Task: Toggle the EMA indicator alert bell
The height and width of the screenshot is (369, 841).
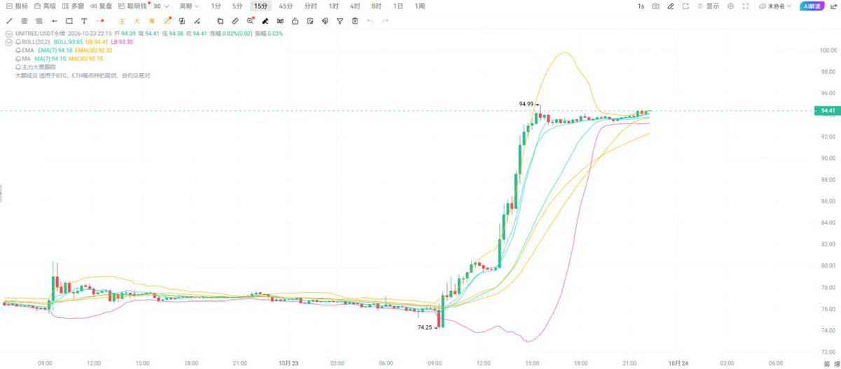Action: click(18, 50)
